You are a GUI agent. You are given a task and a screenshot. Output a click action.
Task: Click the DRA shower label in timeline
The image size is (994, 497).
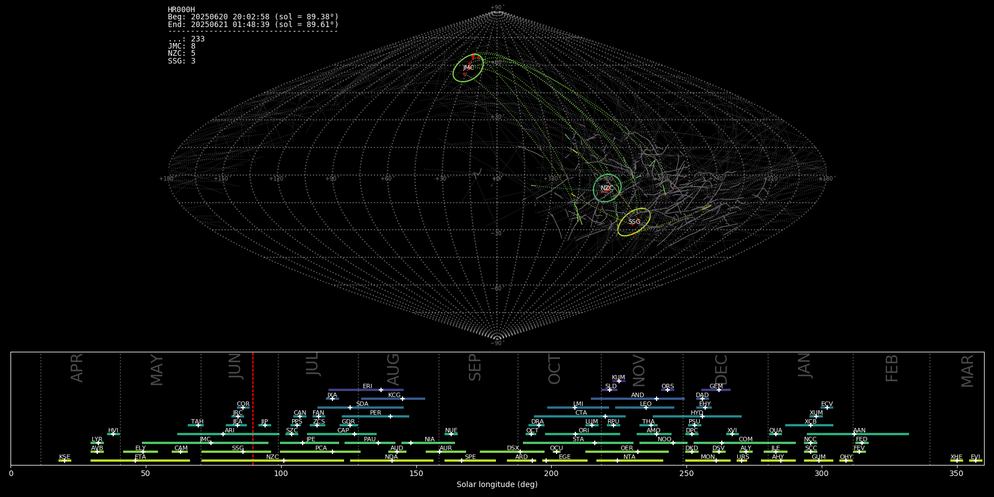tap(537, 422)
